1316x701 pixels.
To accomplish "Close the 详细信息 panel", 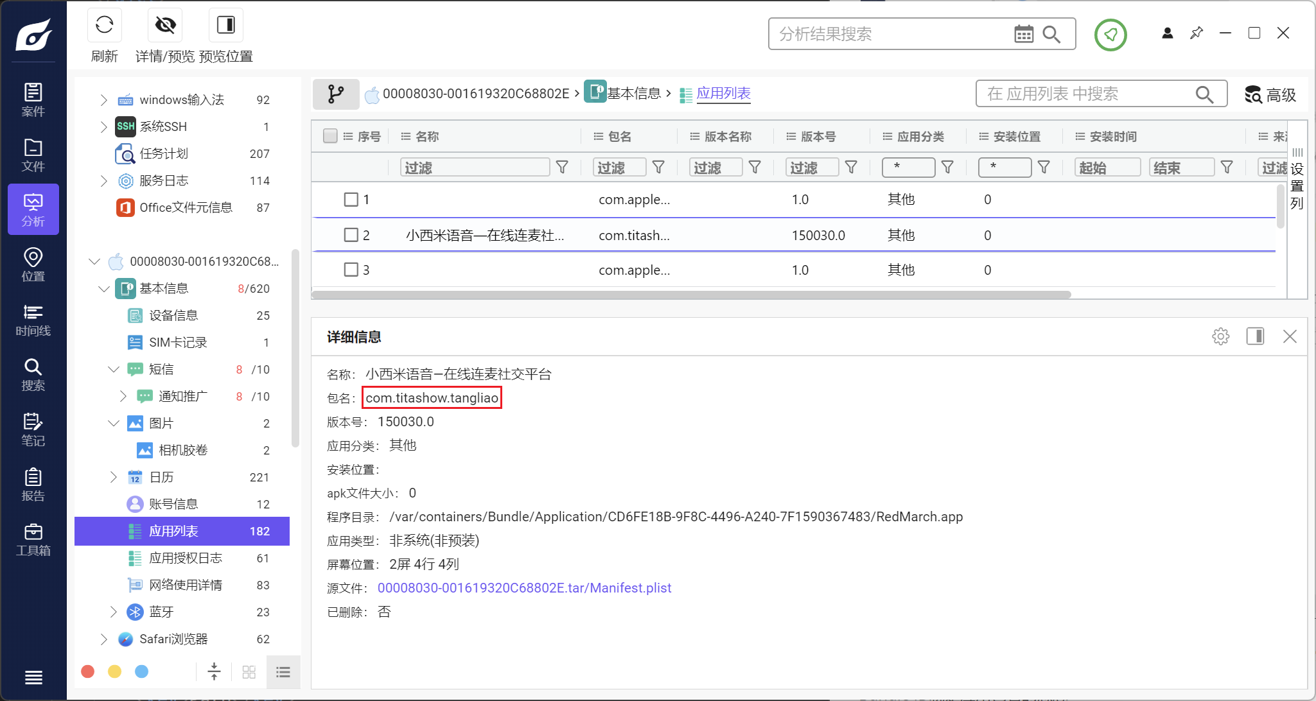I will pos(1290,336).
